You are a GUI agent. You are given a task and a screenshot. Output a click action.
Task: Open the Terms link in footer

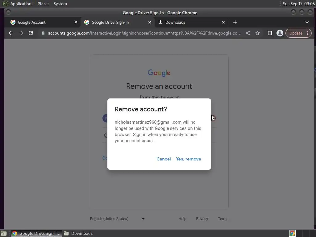pos(223,219)
